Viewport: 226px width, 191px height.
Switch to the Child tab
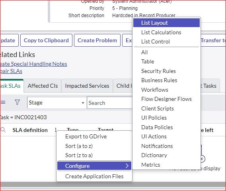pos(123,86)
